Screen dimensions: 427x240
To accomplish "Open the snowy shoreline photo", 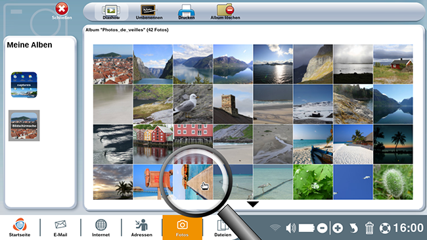I will [x=313, y=104].
